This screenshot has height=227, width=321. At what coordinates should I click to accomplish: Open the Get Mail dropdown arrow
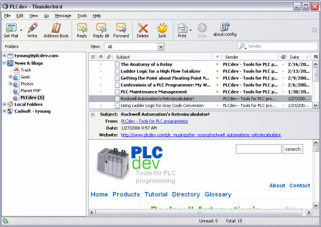coord(21,30)
